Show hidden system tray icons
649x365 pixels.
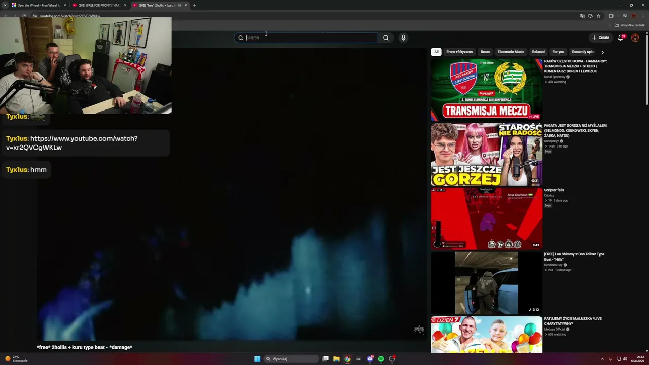[602, 359]
